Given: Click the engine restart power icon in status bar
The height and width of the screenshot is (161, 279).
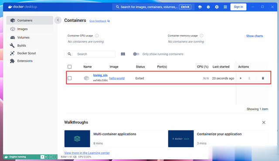Looking at the screenshot, I should point(51,157).
